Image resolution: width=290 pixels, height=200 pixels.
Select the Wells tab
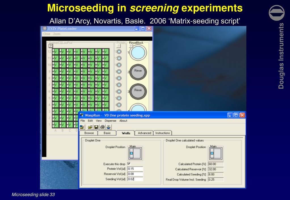[126, 133]
